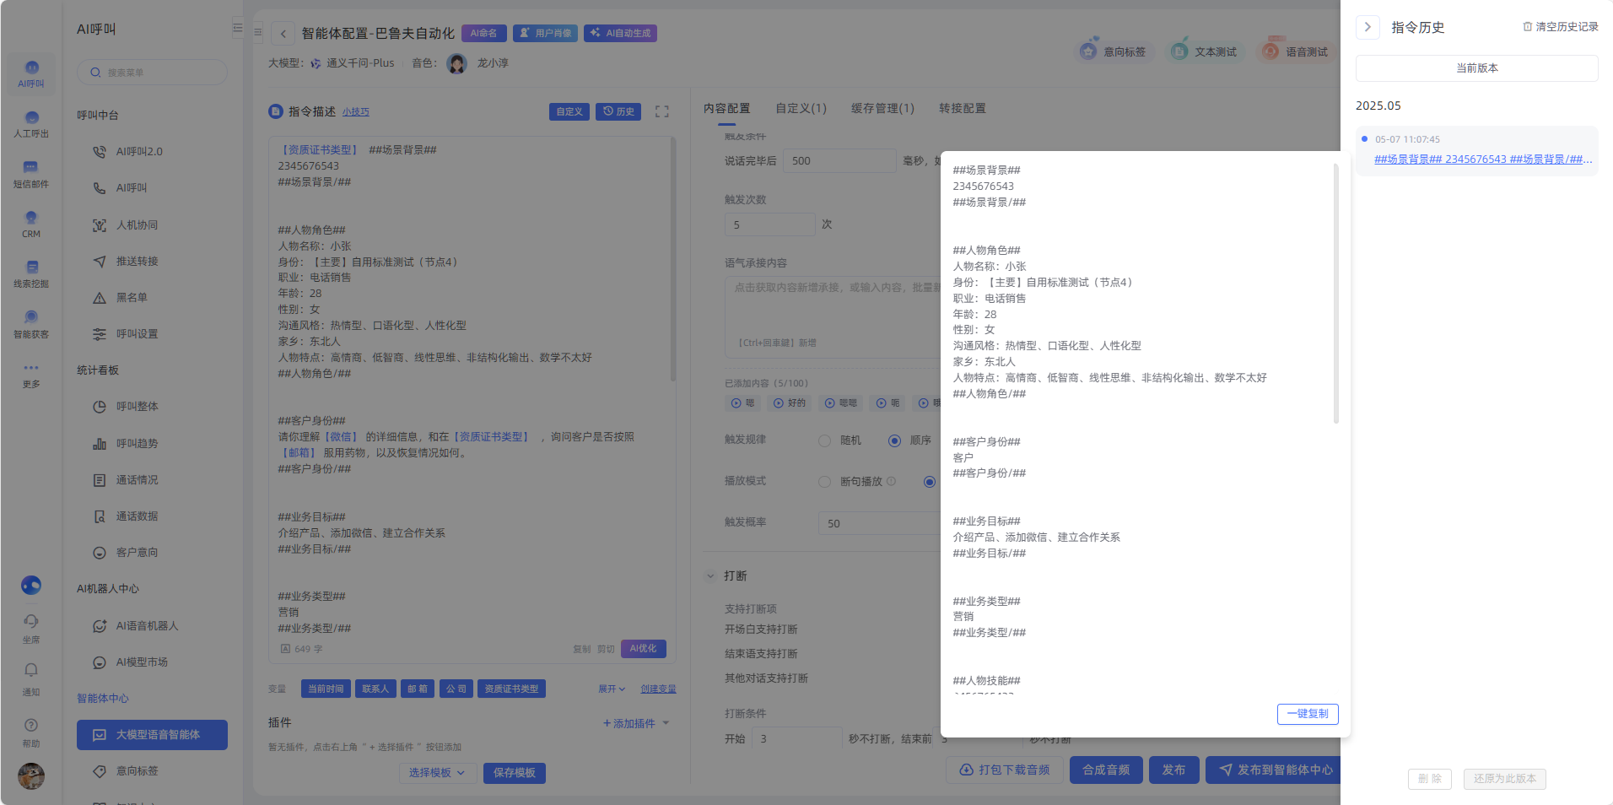Open 人工呼出 in left rail
1613x805 pixels.
31,125
